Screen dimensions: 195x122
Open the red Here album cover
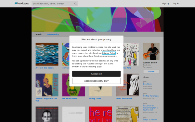point(100,114)
